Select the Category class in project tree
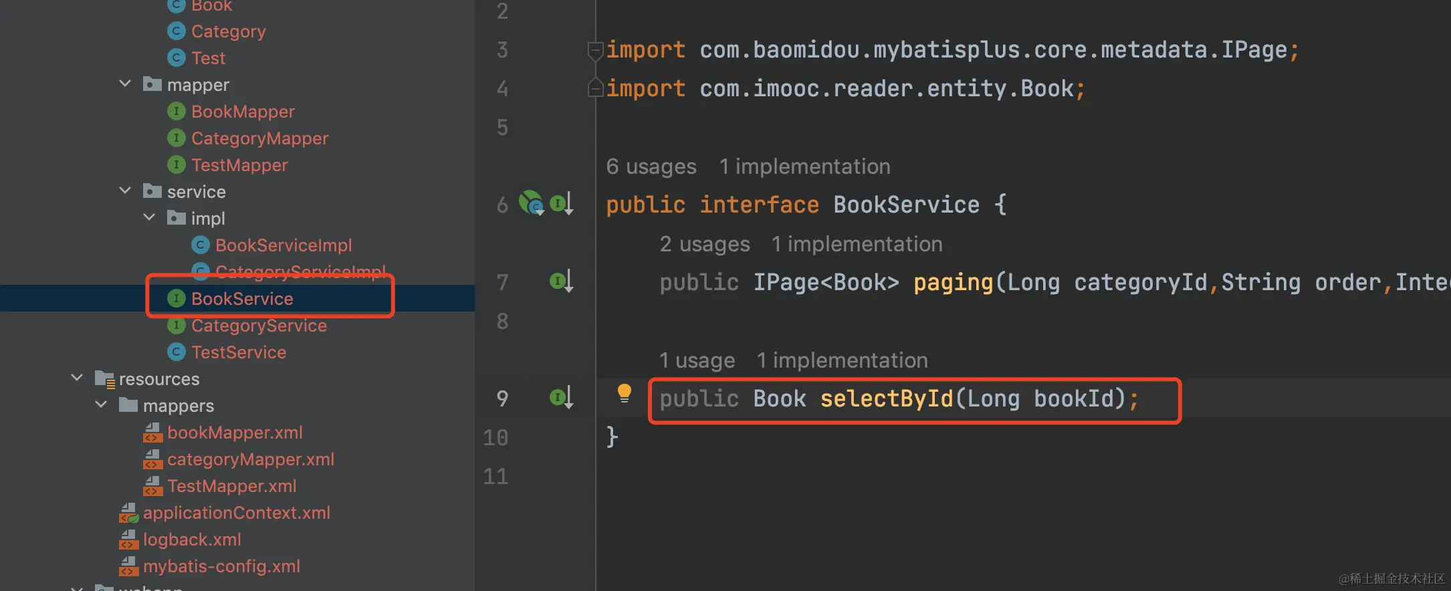Viewport: 1451px width, 591px height. [228, 31]
